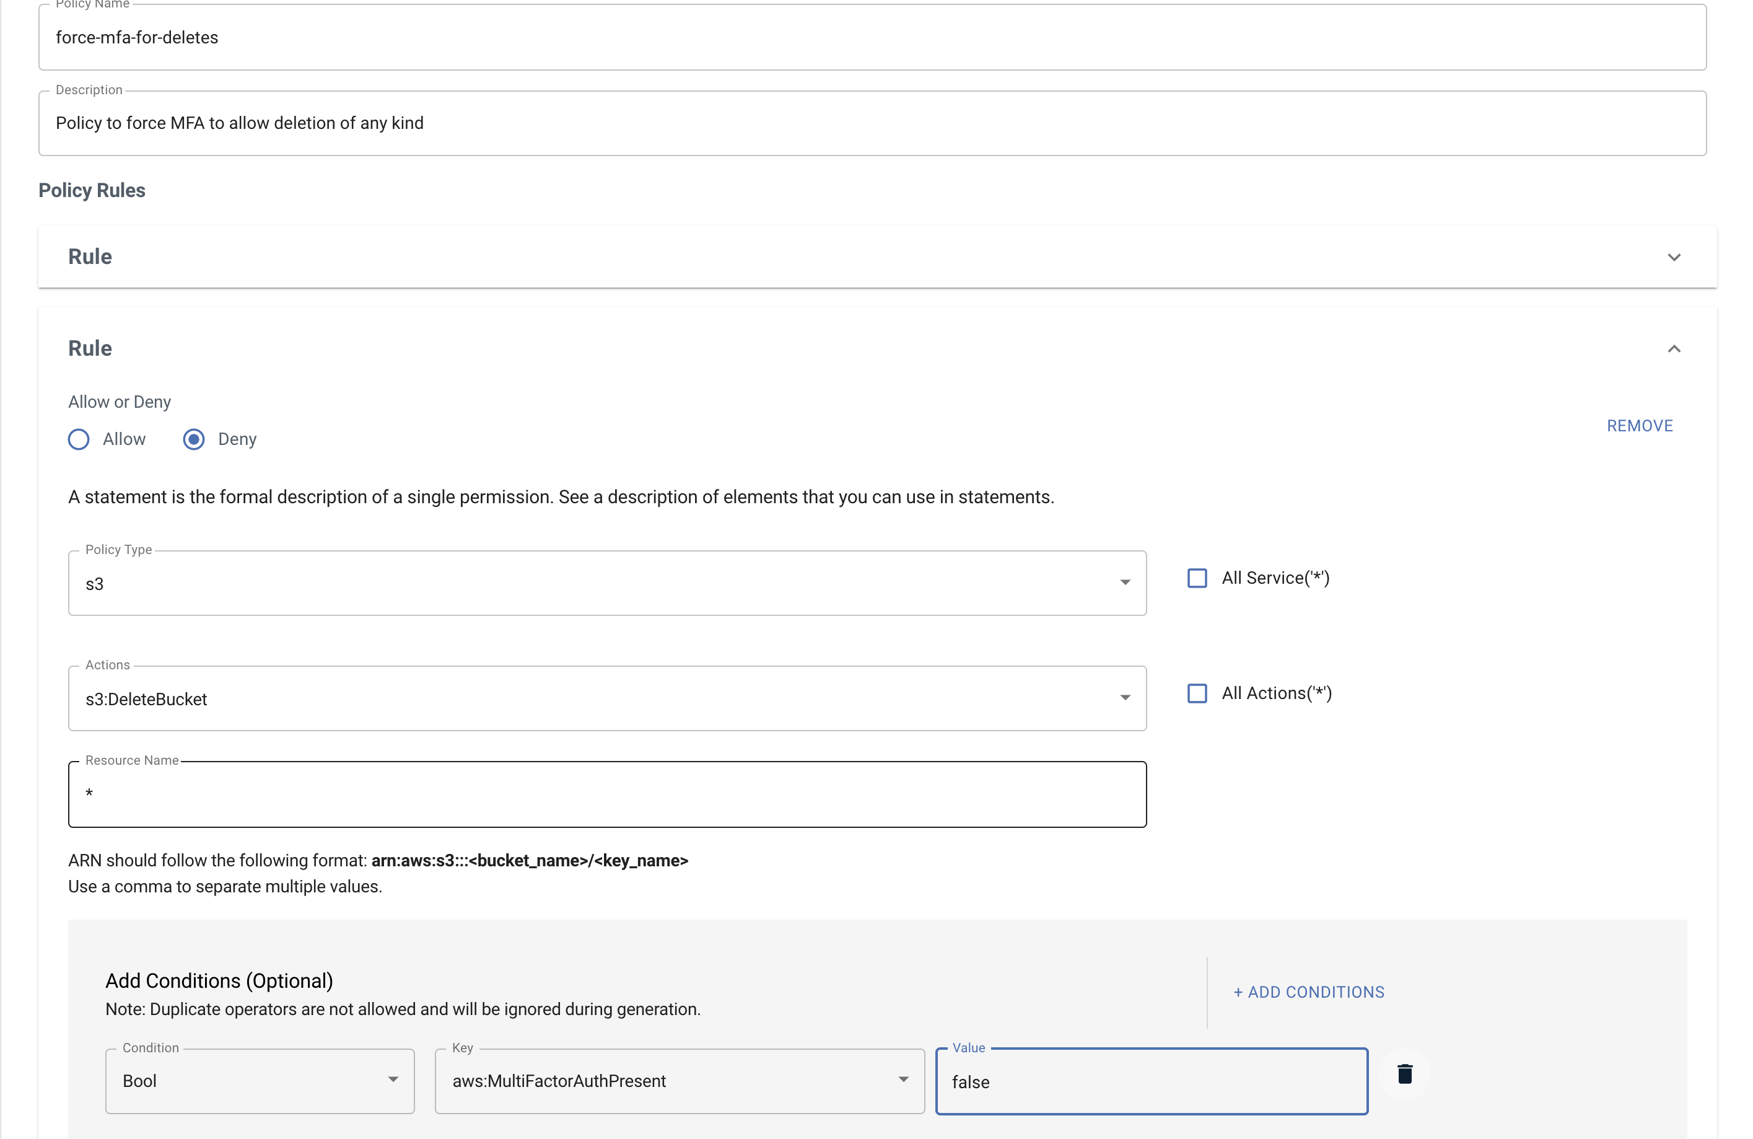
Task: Click the collapse chevron on second Rule
Action: pos(1674,348)
